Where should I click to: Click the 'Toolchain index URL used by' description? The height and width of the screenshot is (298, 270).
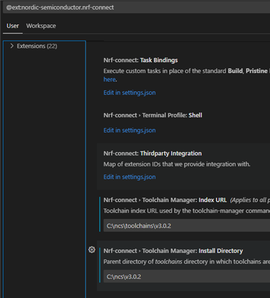click(x=187, y=211)
